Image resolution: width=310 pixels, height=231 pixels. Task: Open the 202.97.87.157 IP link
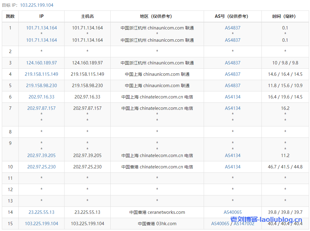point(41,108)
